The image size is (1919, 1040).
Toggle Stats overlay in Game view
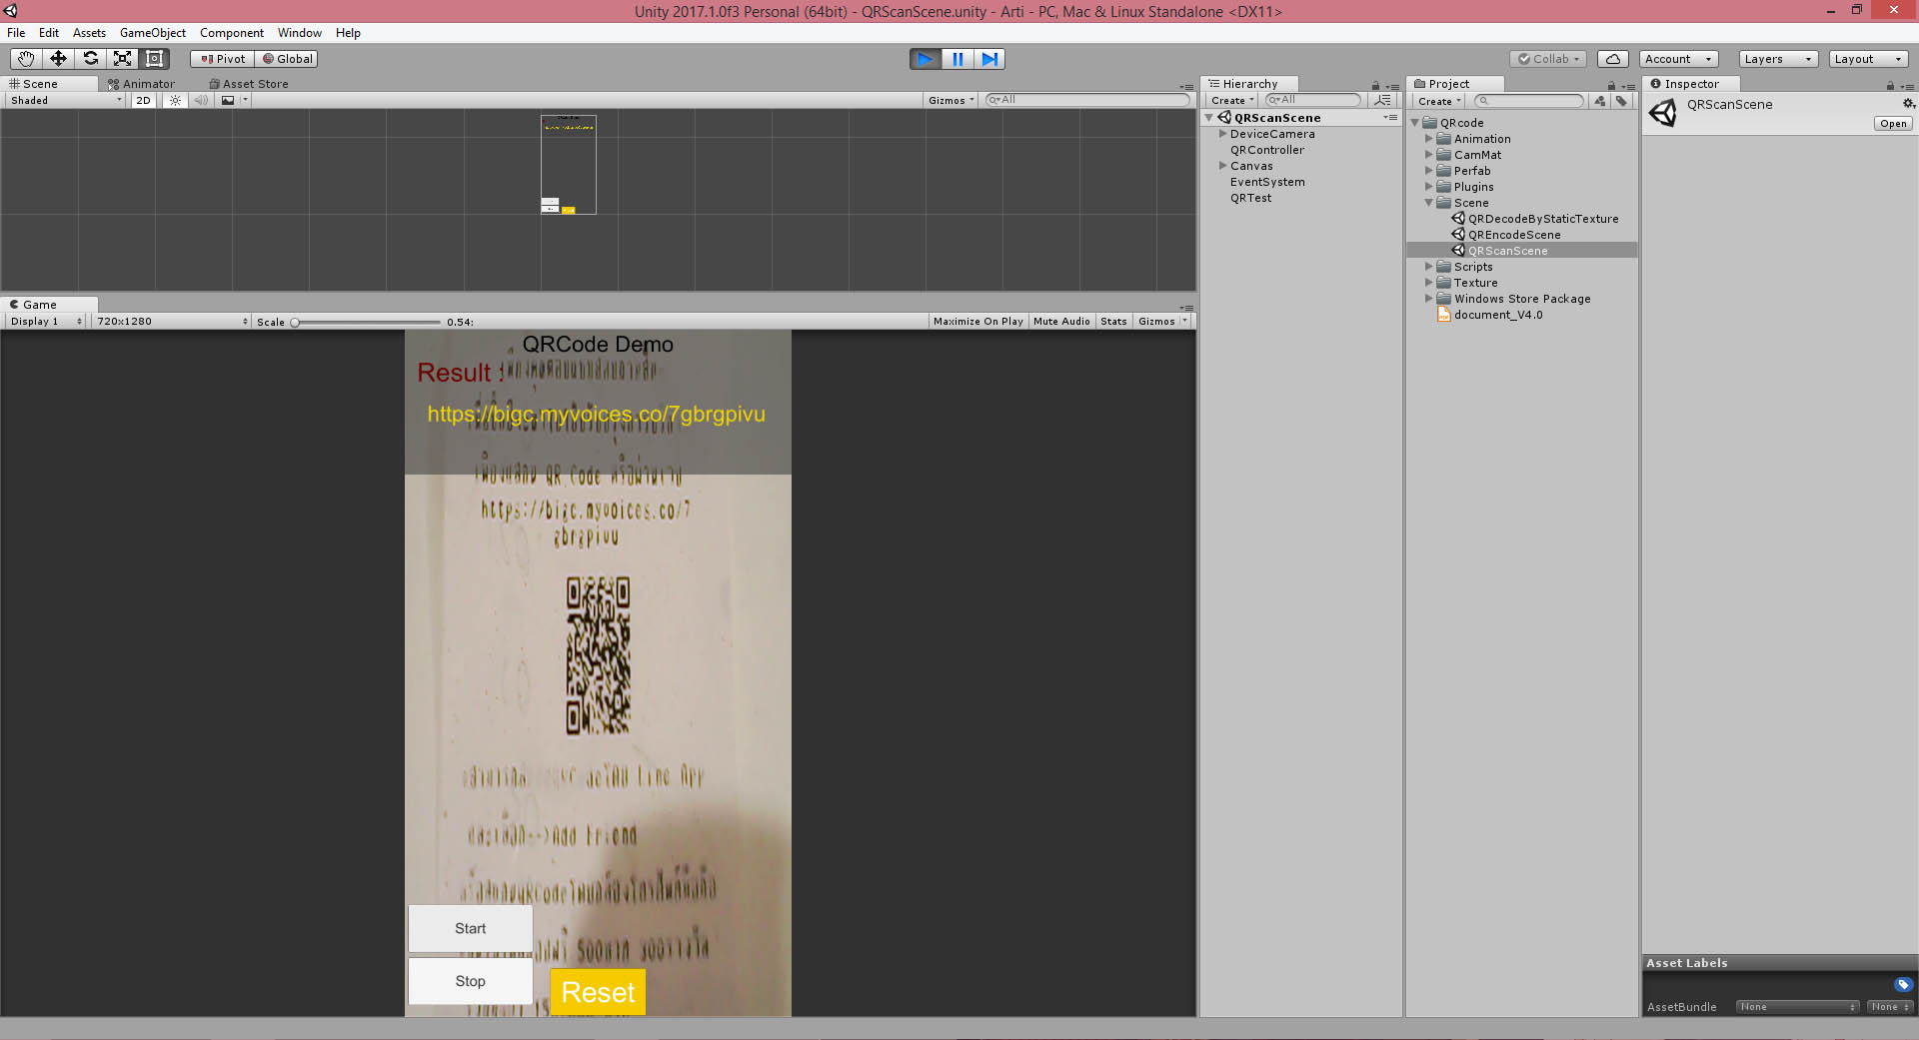1113,322
